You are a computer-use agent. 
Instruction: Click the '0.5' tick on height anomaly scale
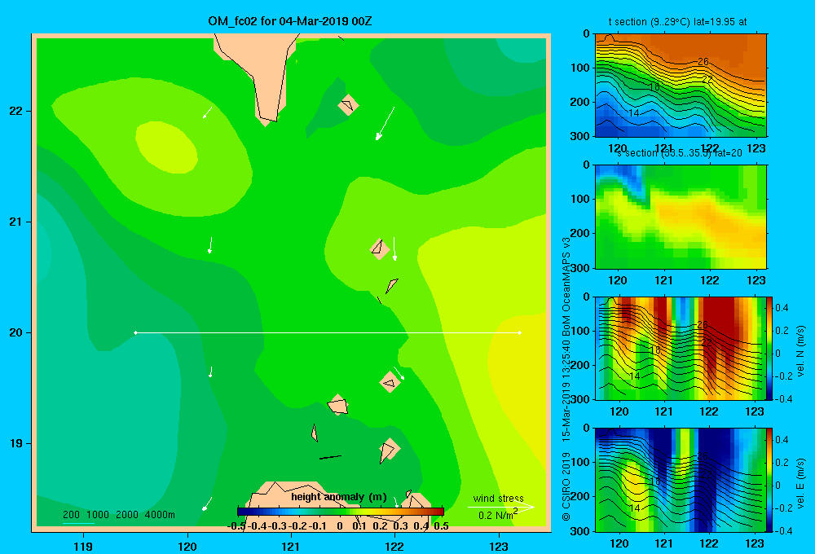(x=441, y=526)
